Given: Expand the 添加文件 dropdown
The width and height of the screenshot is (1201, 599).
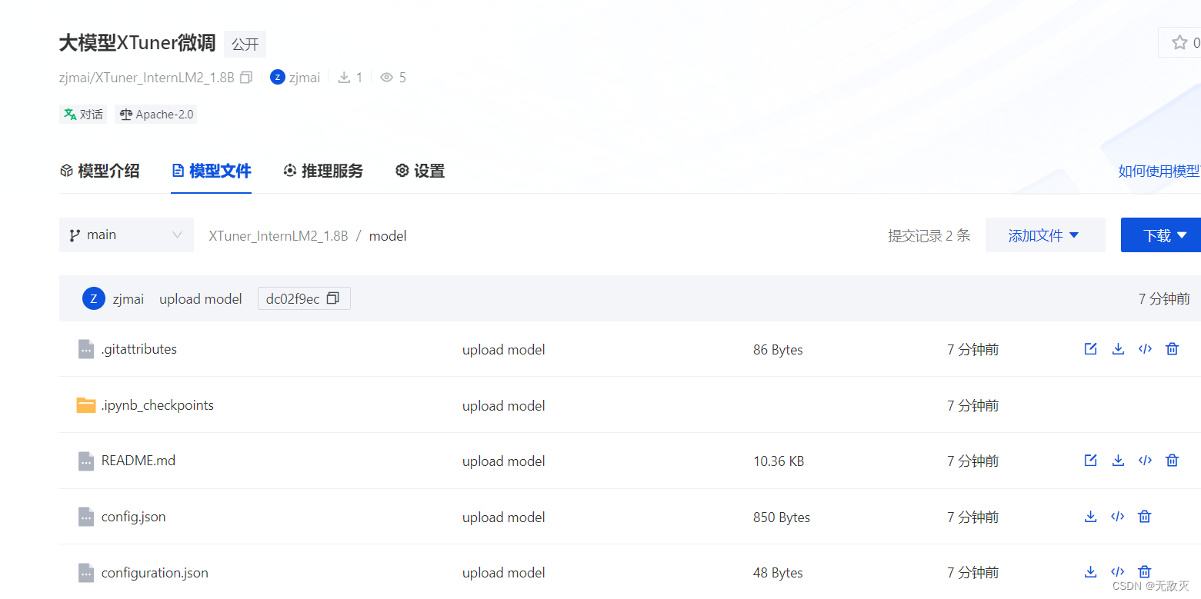Looking at the screenshot, I should (x=1045, y=235).
